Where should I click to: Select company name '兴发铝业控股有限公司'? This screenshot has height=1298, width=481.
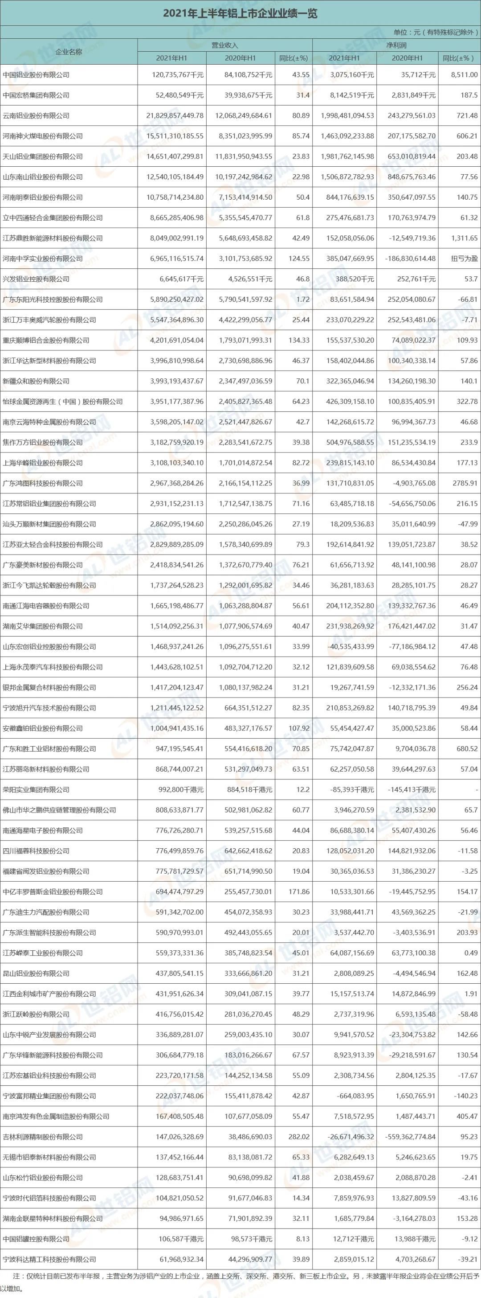(36, 279)
